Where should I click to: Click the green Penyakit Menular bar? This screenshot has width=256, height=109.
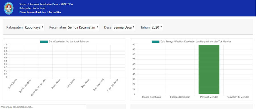(x=209, y=69)
